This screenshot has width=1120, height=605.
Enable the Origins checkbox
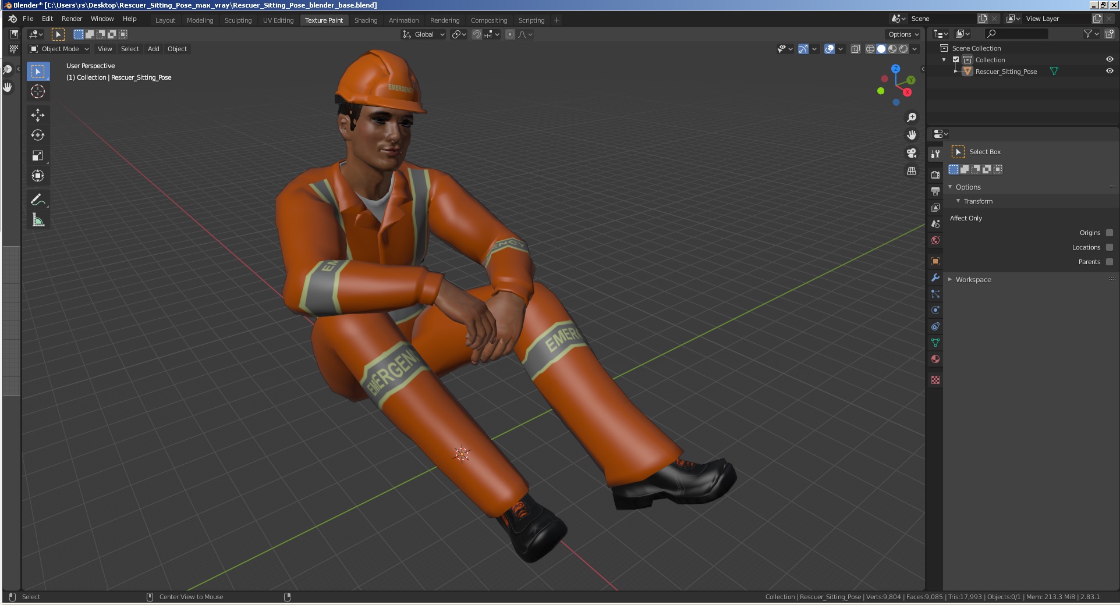pyautogui.click(x=1110, y=233)
